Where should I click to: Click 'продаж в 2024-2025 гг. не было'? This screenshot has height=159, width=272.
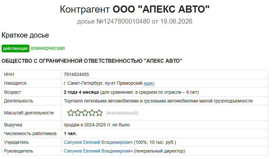click(x=97, y=125)
